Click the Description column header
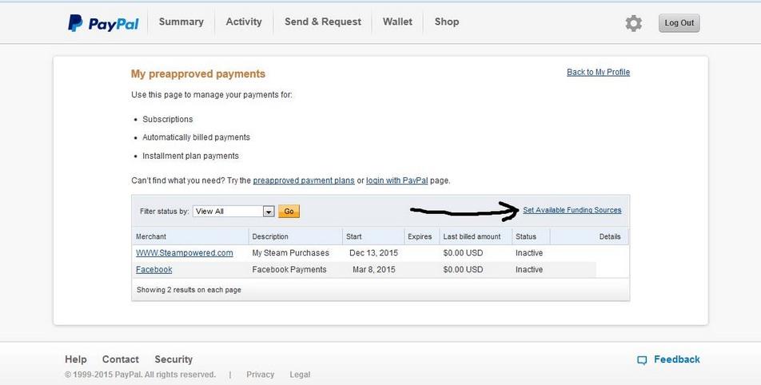Image resolution: width=761 pixels, height=385 pixels. pos(270,236)
